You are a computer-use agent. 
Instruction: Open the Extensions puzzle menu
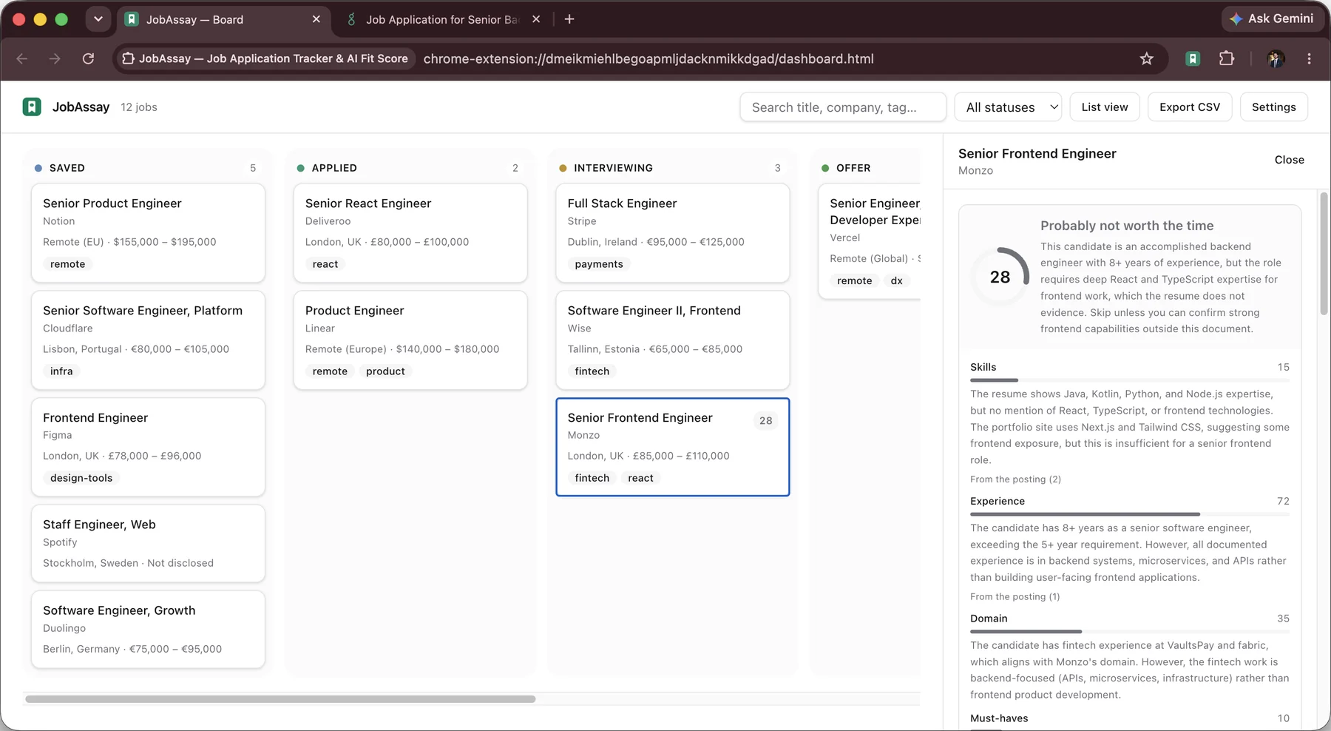tap(1227, 58)
